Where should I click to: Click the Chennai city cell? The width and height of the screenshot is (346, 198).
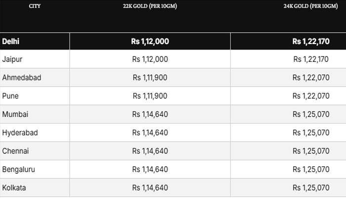click(15, 151)
